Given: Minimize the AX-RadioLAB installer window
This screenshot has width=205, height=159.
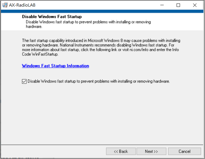Looking at the screenshot, I should (162, 5).
